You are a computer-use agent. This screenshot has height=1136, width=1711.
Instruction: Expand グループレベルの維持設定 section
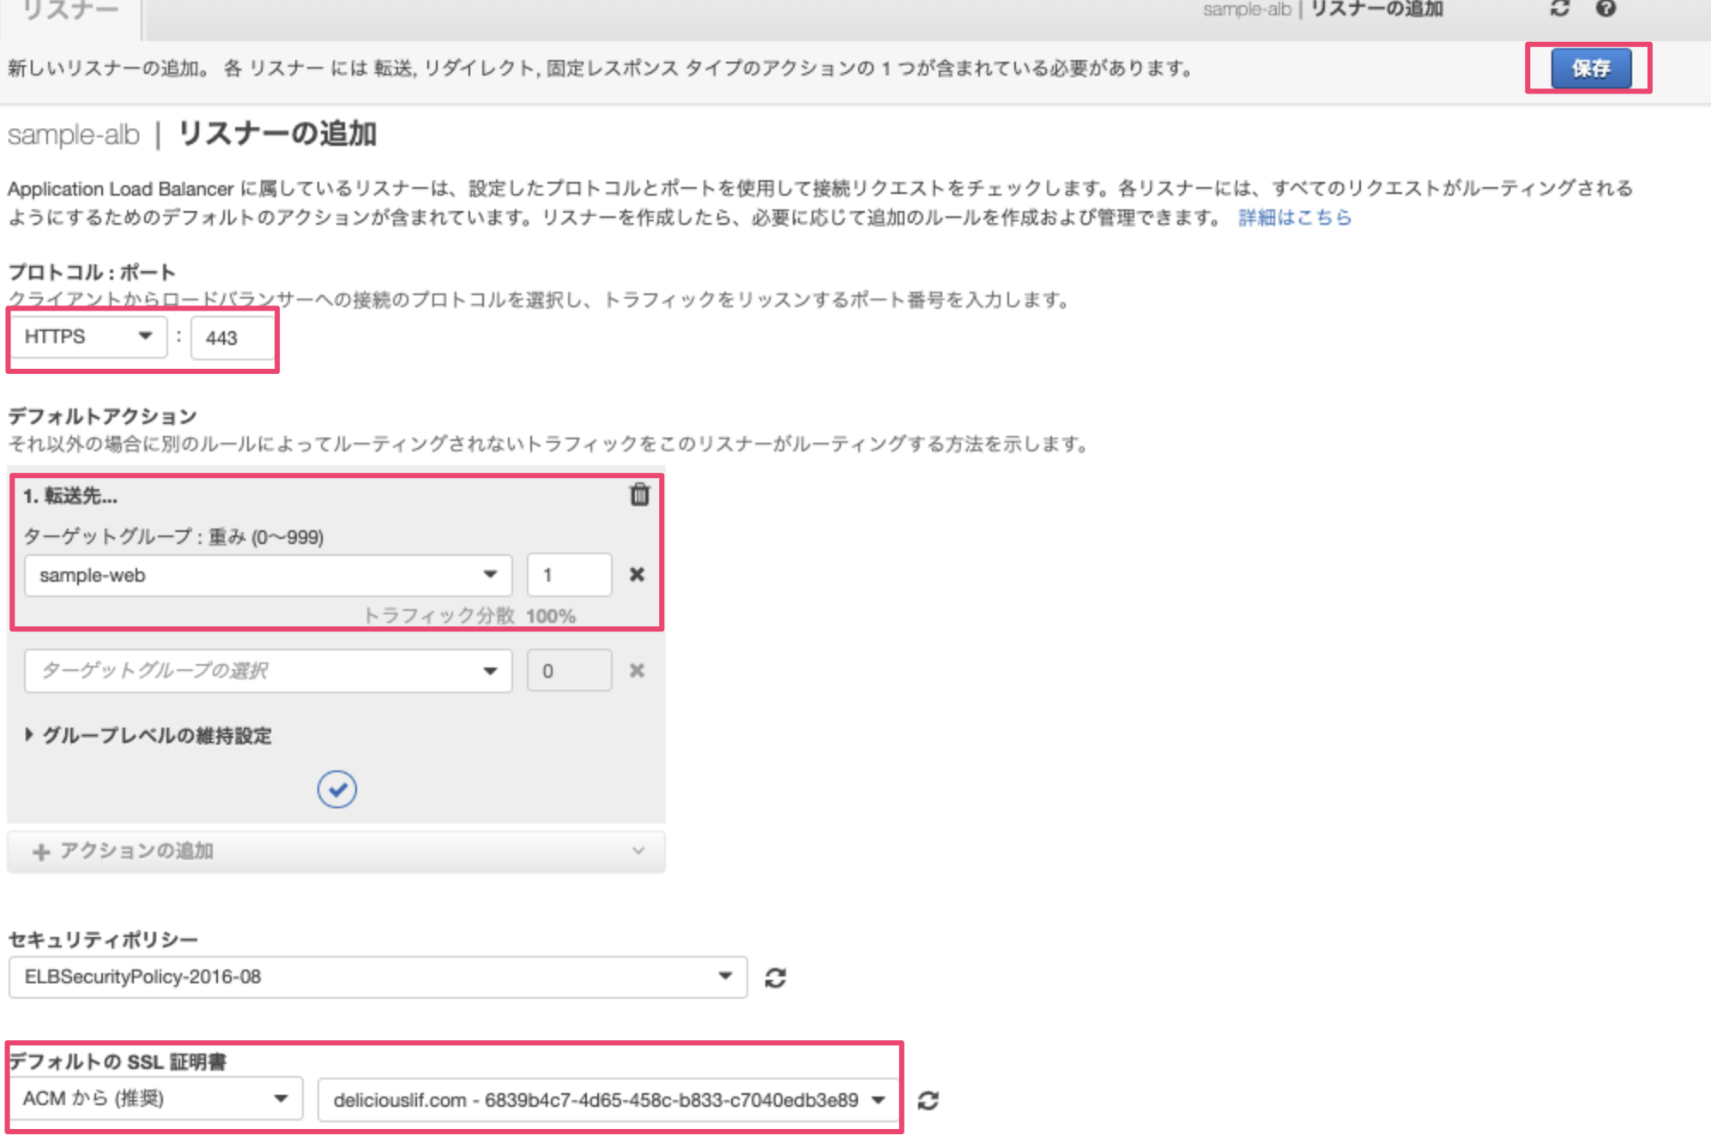pyautogui.click(x=148, y=735)
